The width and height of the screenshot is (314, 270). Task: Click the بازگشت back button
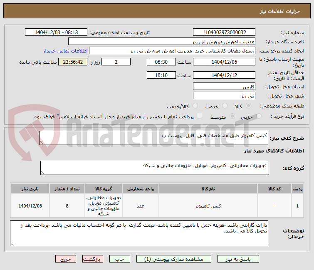click(92, 259)
